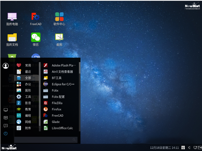Open FreeCAD desktop icon
The width and height of the screenshot is (202, 151).
[x=36, y=19]
